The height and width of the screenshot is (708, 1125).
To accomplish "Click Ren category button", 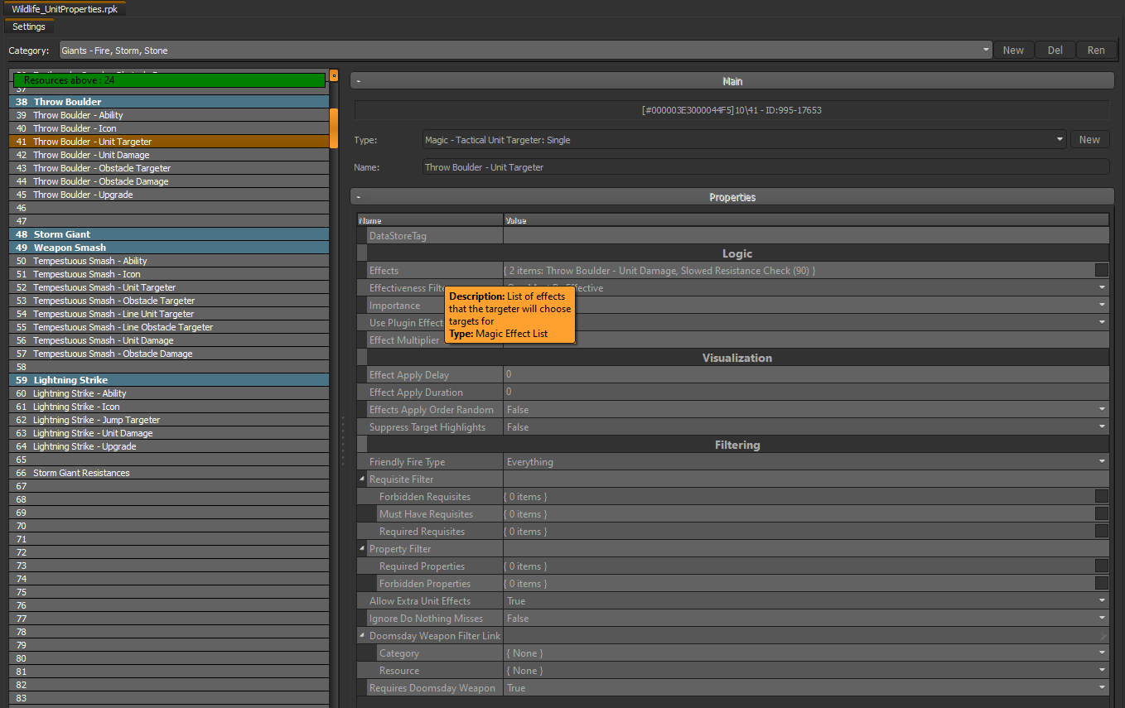I will click(x=1096, y=51).
